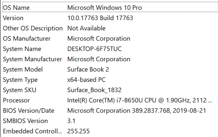Select the Embedded Controller version row
The image size is (218, 137).
click(x=110, y=131)
